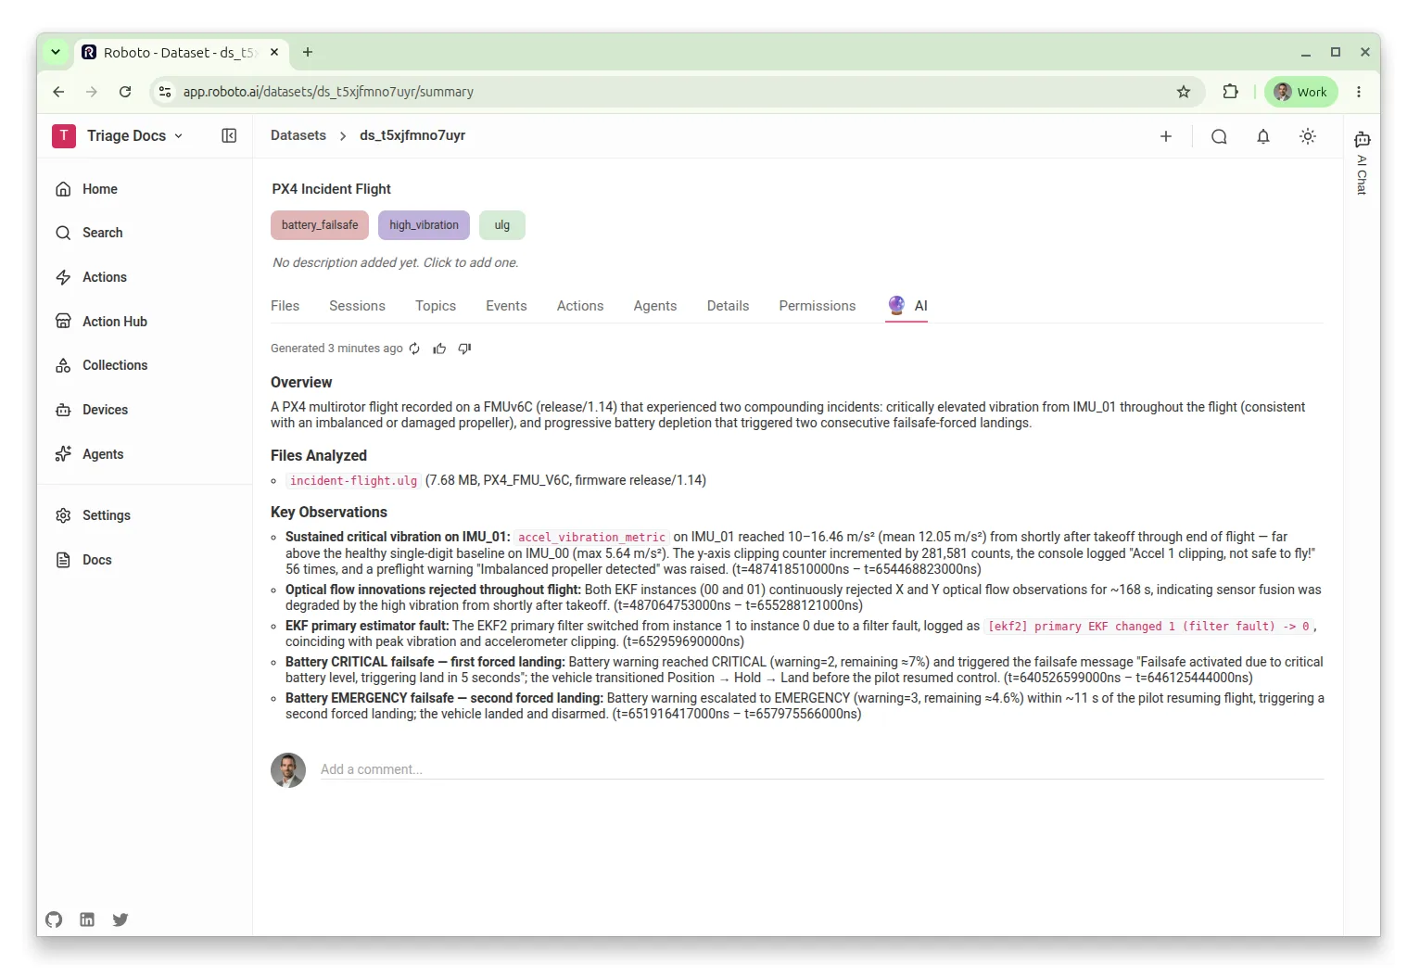Switch to the Files tab
This screenshot has width=1420, height=977.
tap(285, 306)
